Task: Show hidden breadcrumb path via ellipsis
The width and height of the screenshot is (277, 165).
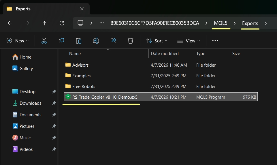Action: click(x=101, y=23)
